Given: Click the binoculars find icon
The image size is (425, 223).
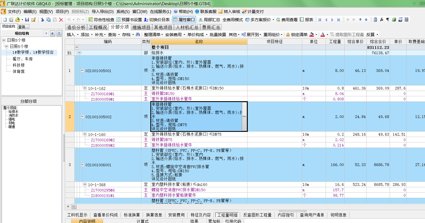Looking at the screenshot, I should [x=138, y=34].
